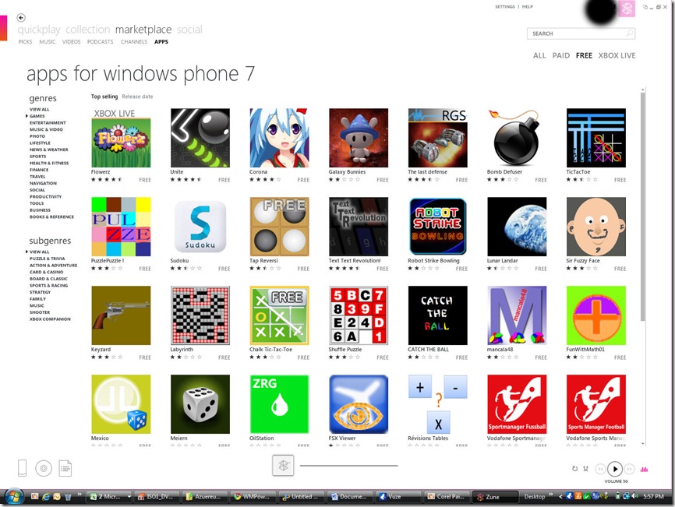The width and height of the screenshot is (675, 507).
Task: Click the back arrow icon
Action: point(21,18)
